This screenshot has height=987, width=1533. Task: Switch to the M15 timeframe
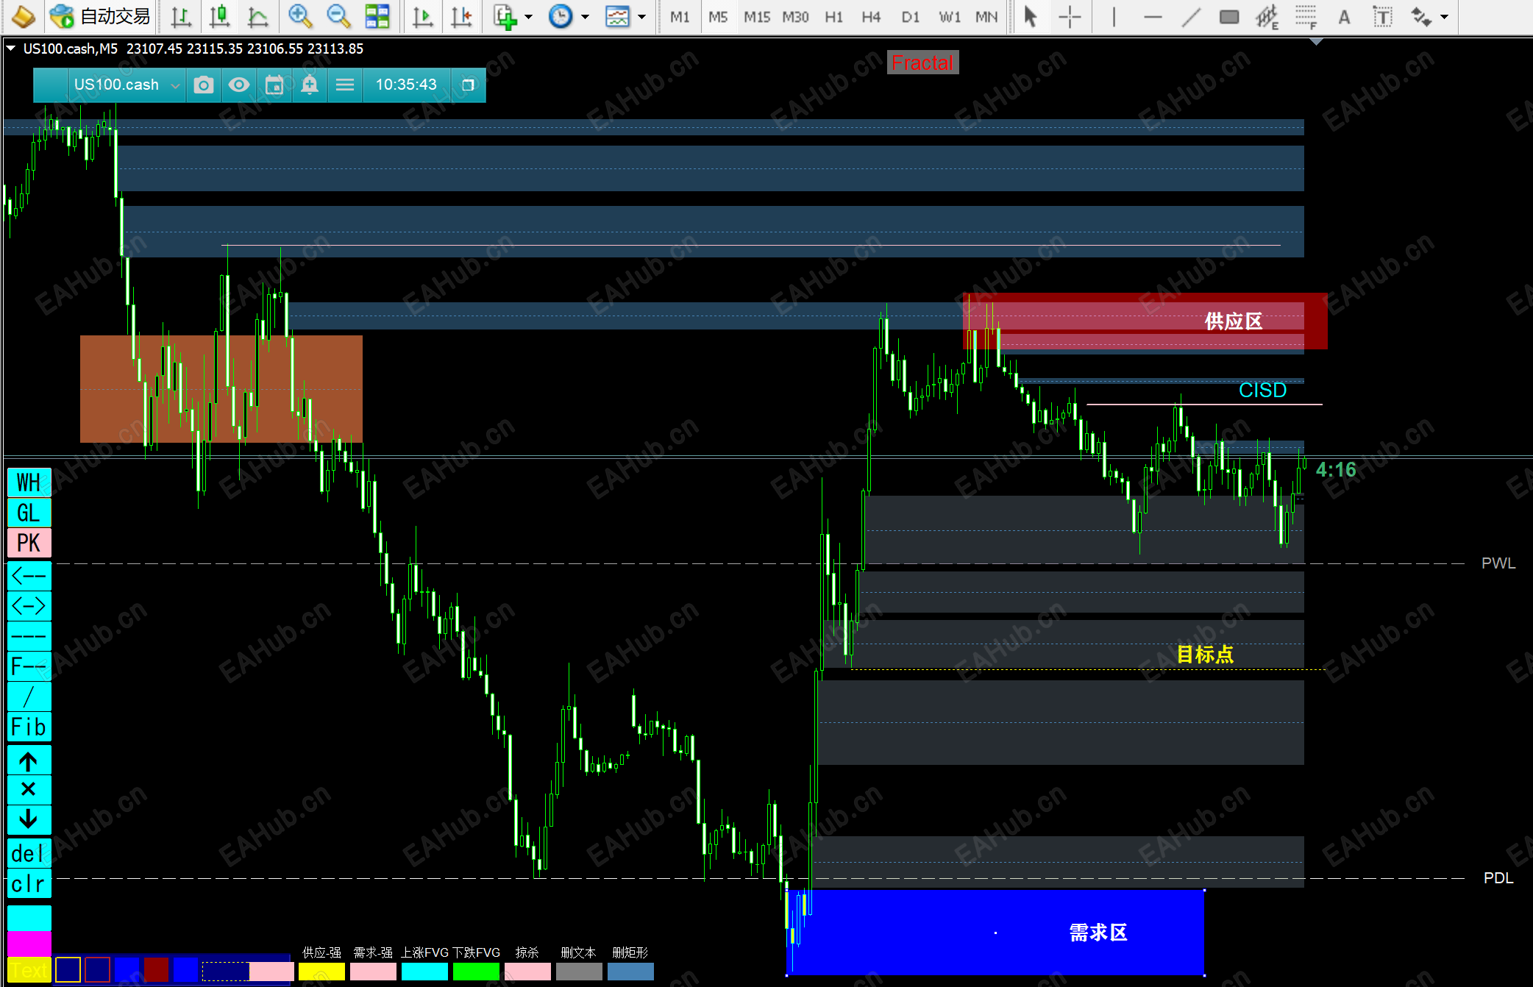[756, 16]
